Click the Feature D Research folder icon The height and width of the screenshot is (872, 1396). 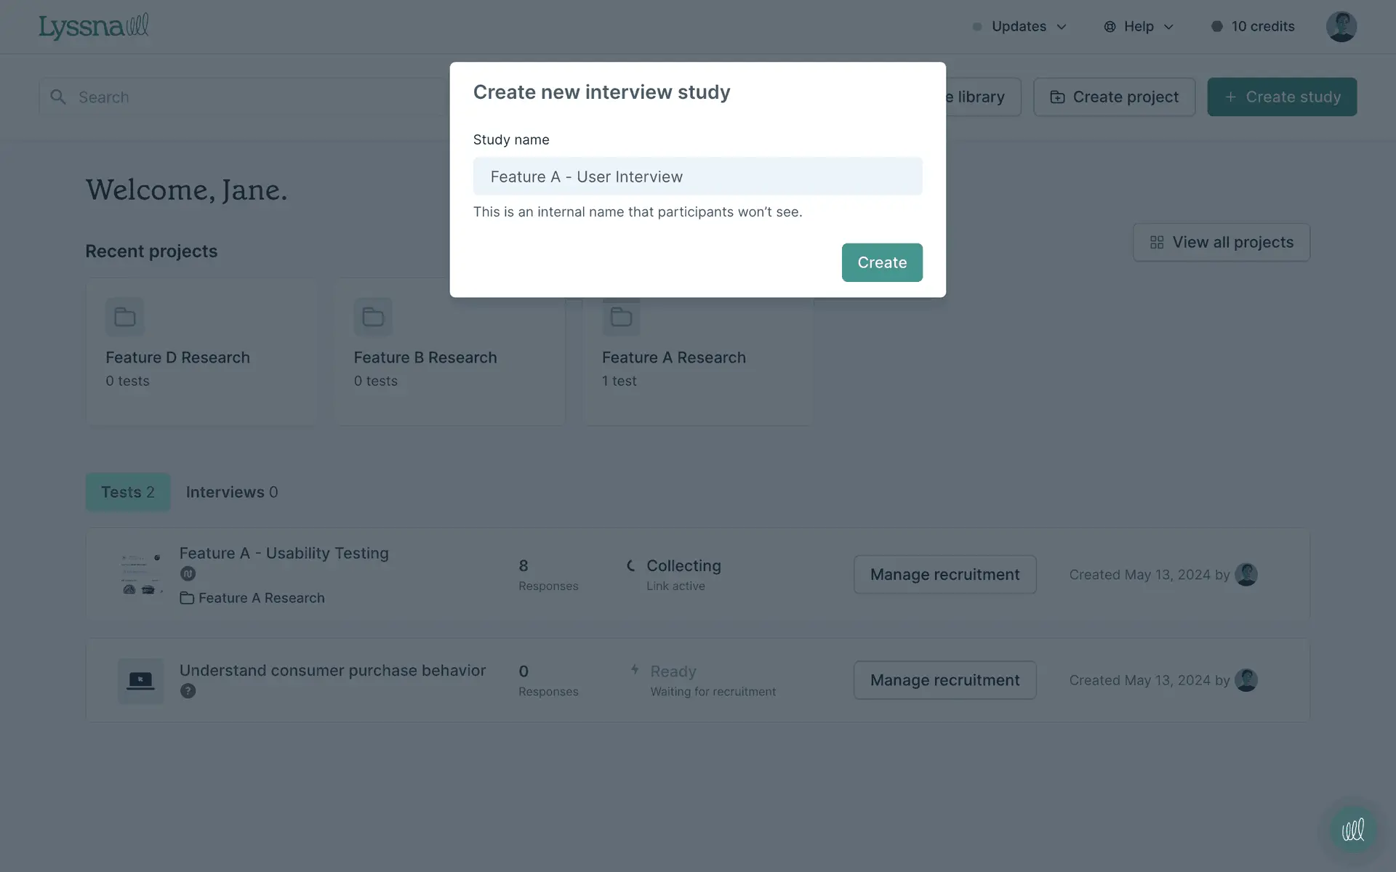click(x=125, y=317)
